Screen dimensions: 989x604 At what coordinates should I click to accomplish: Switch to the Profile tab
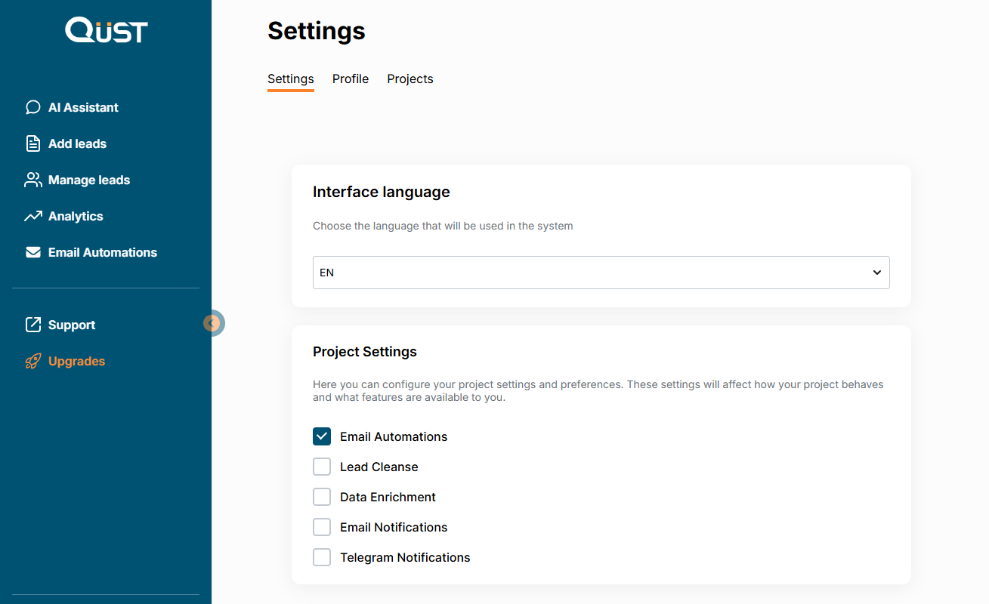pos(351,79)
